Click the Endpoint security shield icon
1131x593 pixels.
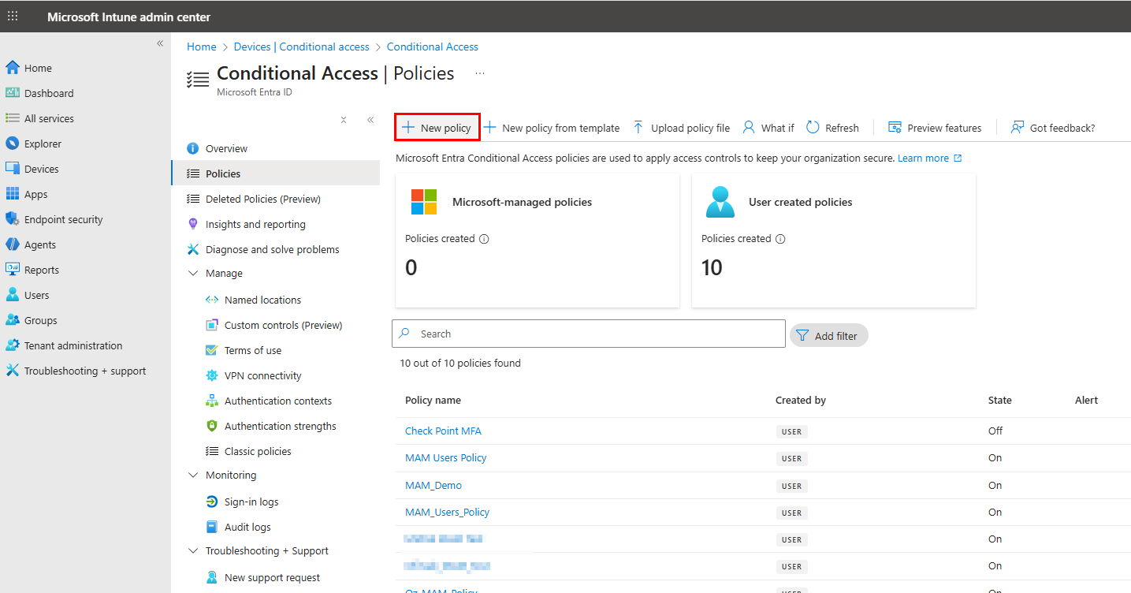[12, 219]
